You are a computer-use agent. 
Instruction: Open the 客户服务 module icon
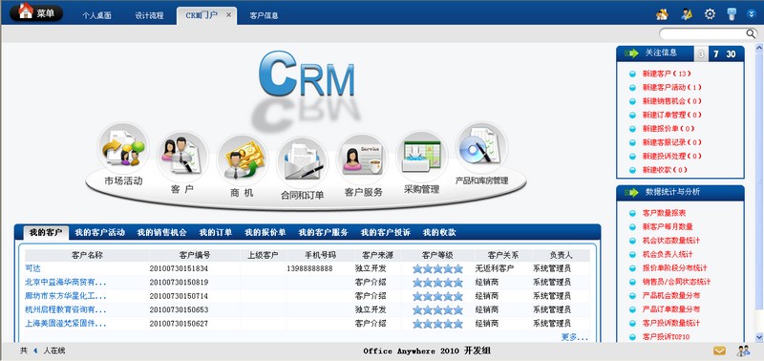coord(362,159)
